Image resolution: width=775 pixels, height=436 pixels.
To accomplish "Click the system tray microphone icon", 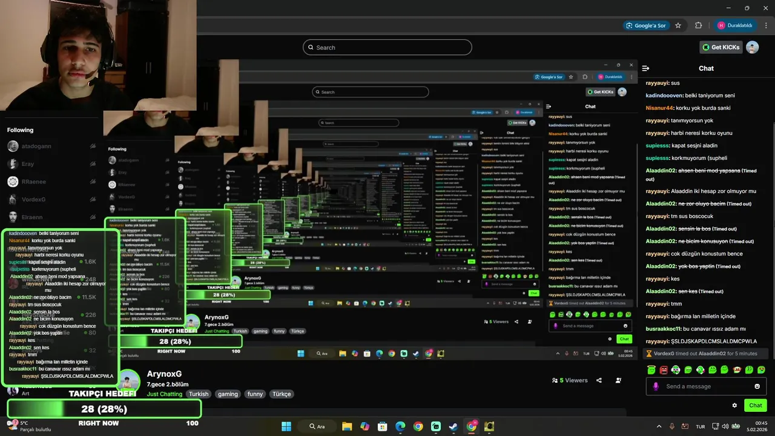I will point(672,426).
